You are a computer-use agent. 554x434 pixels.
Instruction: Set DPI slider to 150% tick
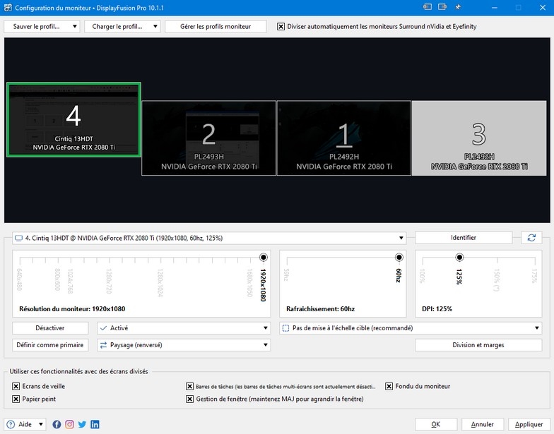[x=497, y=261]
